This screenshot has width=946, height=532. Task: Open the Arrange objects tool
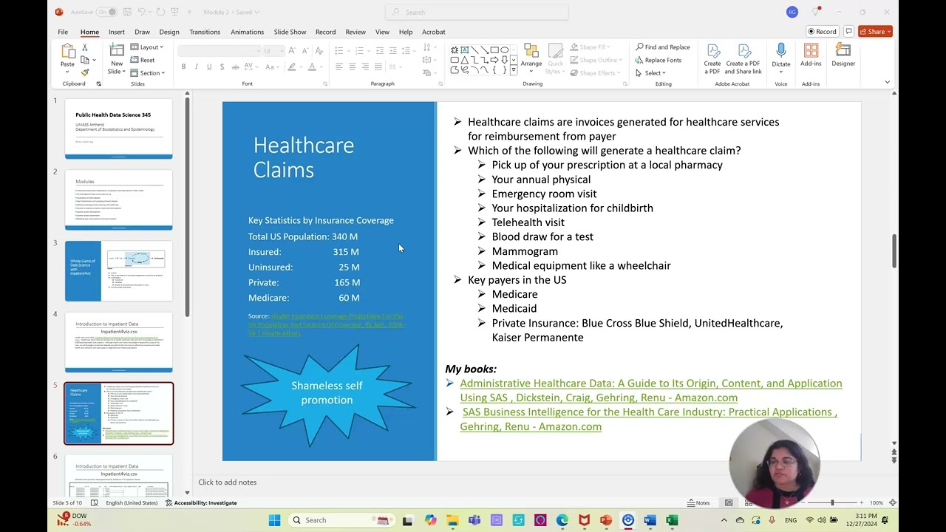[531, 58]
